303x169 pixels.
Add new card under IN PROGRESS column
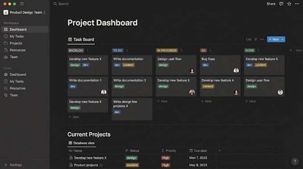point(162,101)
